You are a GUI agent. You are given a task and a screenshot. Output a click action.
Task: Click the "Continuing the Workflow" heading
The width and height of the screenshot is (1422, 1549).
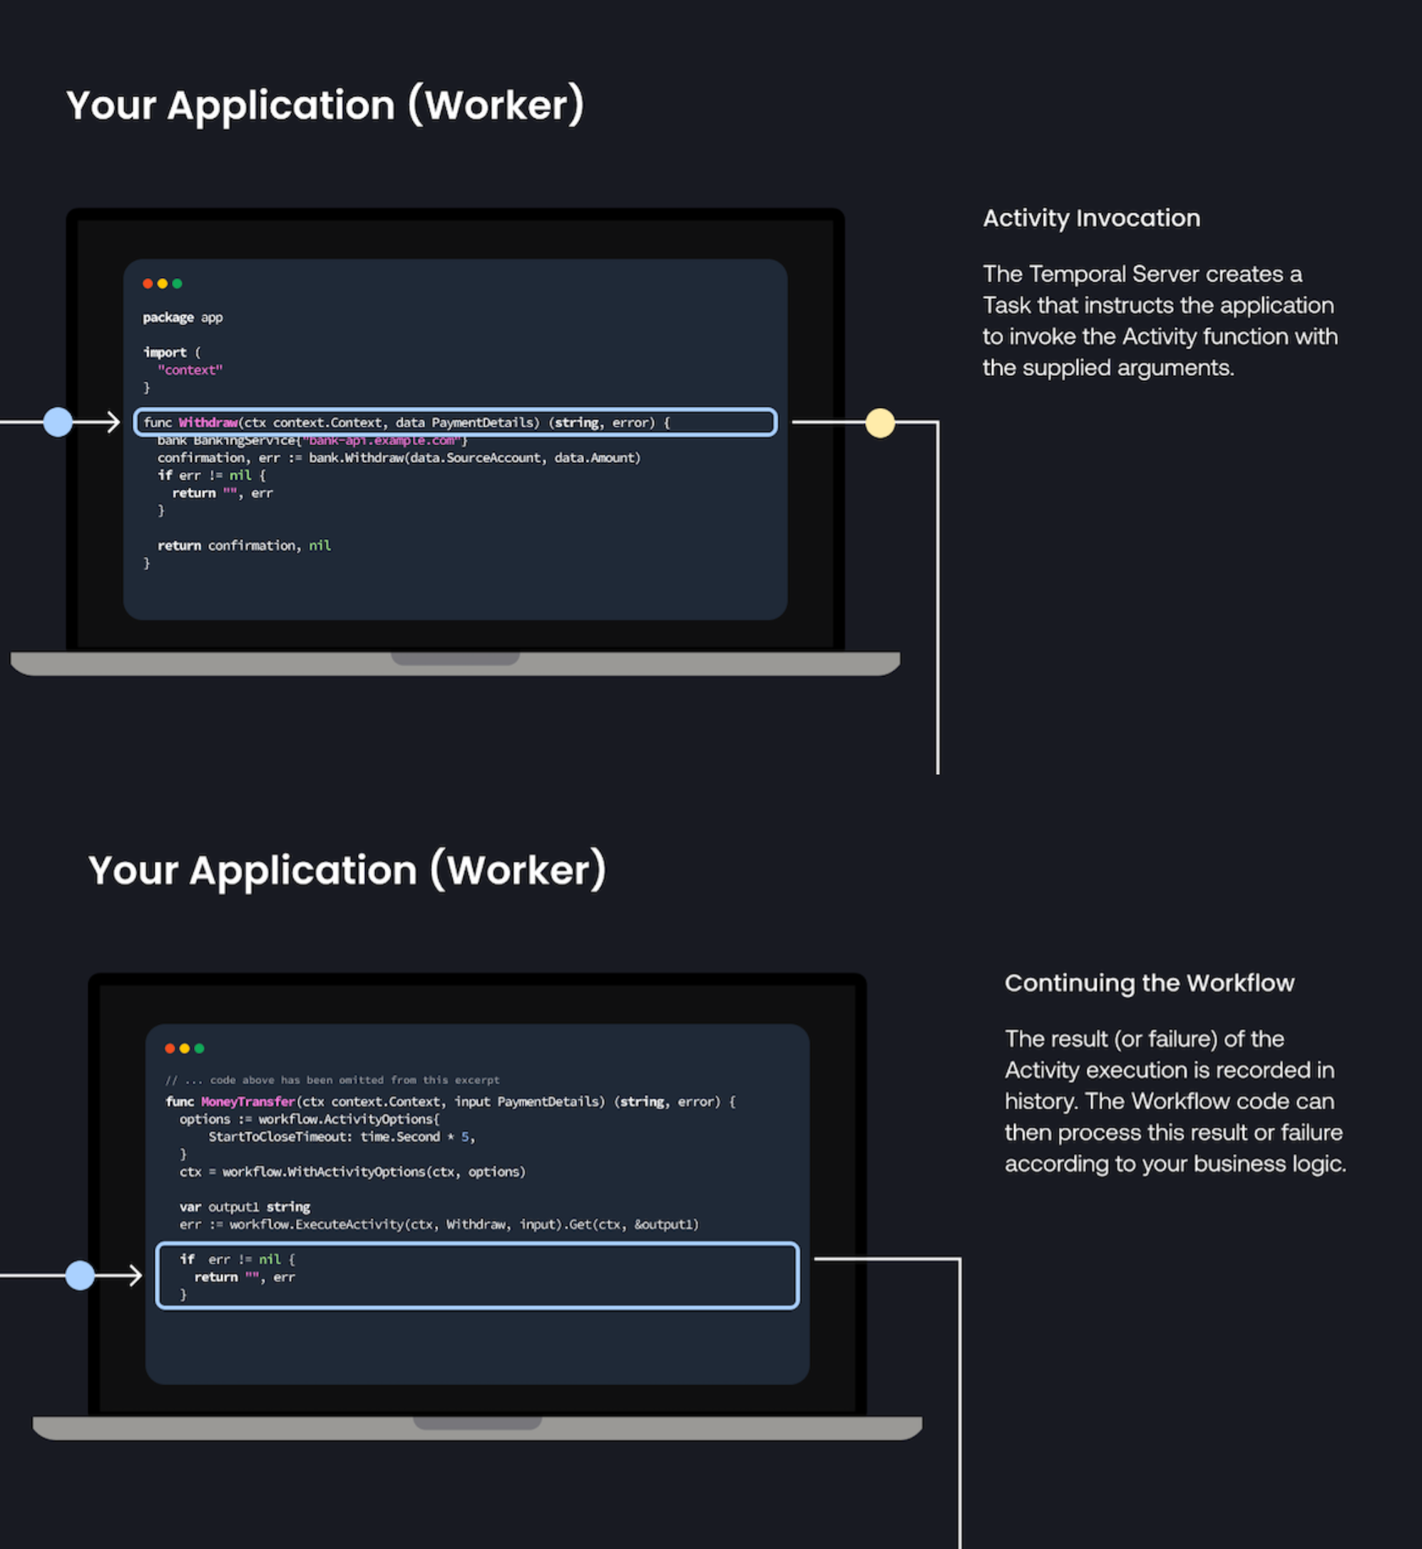pos(1150,983)
